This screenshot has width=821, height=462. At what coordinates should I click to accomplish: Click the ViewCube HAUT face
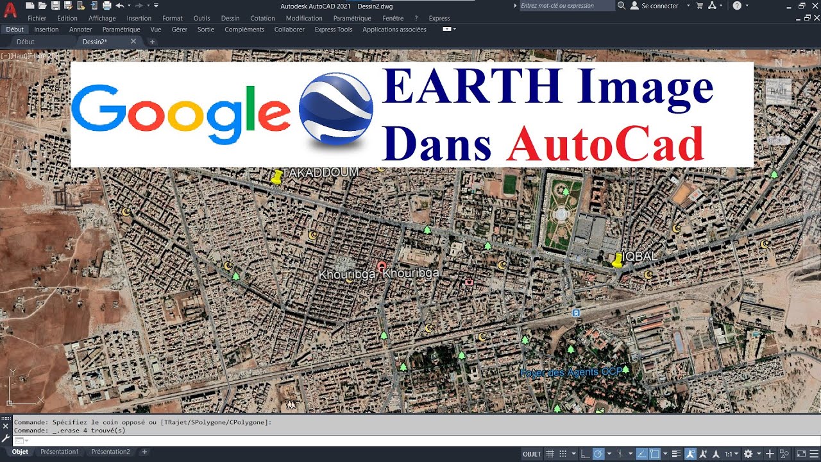778,92
